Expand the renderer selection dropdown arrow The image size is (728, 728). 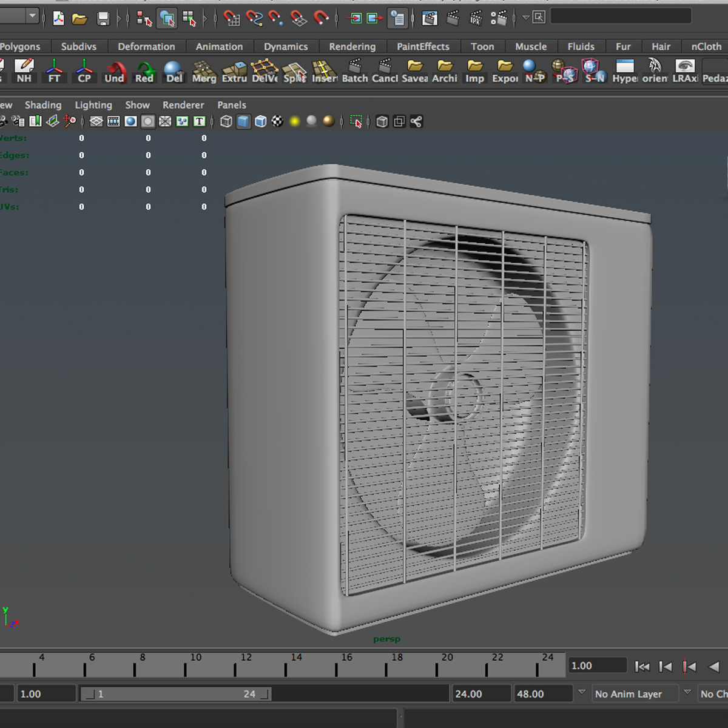pyautogui.click(x=527, y=17)
